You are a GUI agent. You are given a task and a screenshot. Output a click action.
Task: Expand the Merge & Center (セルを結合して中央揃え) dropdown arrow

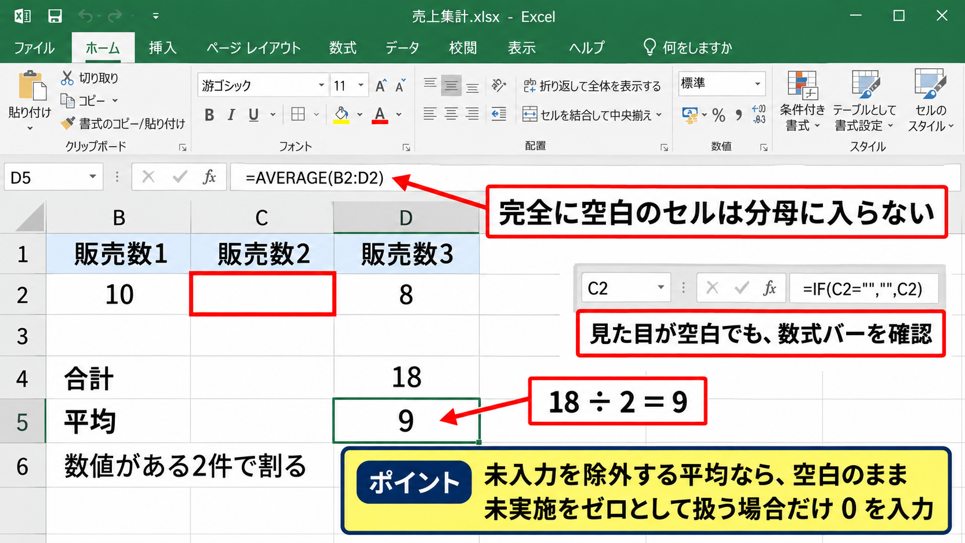pyautogui.click(x=659, y=115)
